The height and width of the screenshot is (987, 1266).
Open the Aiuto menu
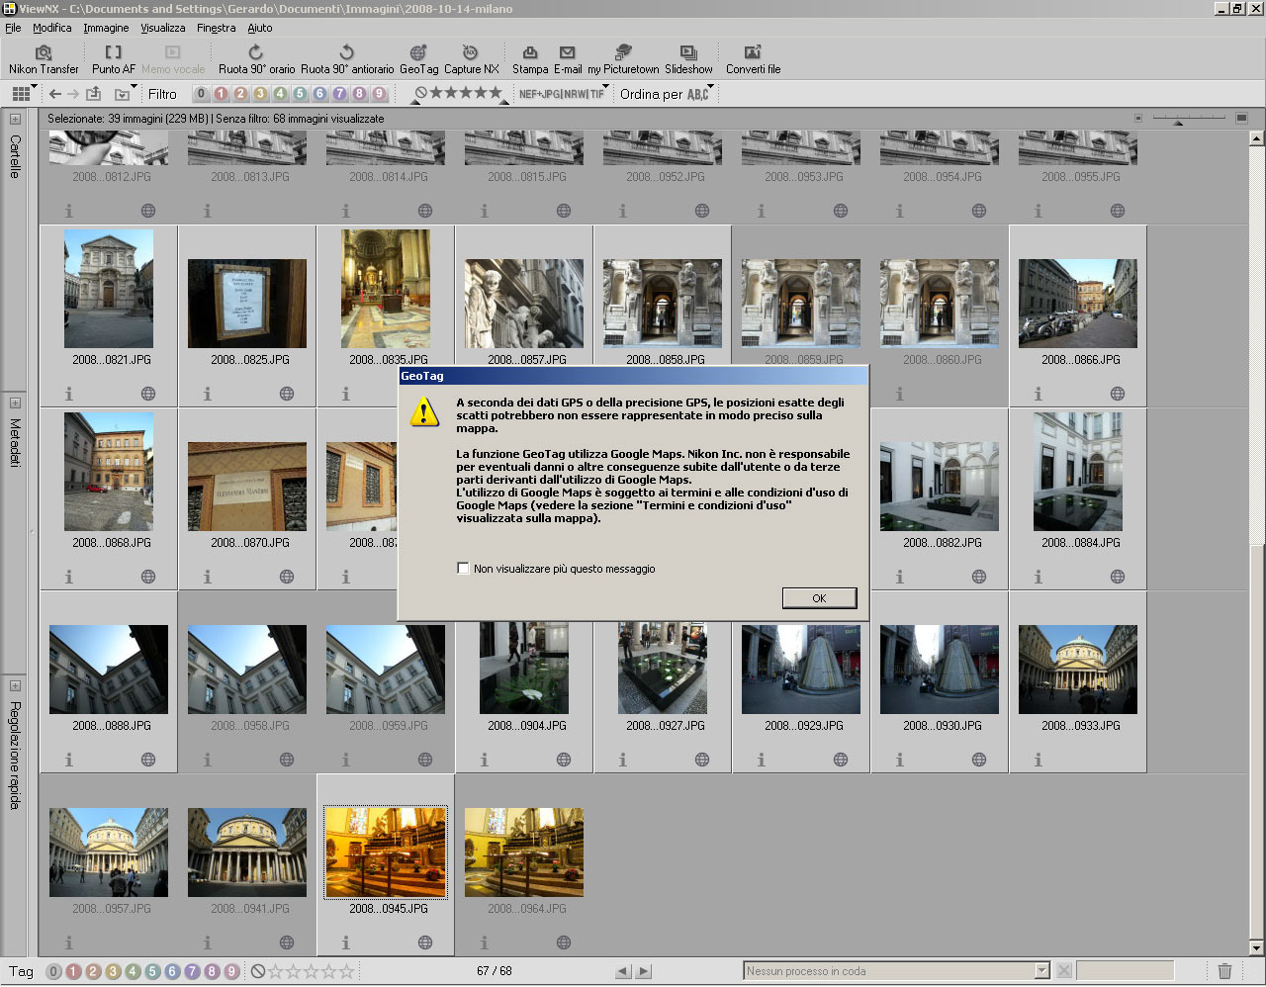(259, 28)
